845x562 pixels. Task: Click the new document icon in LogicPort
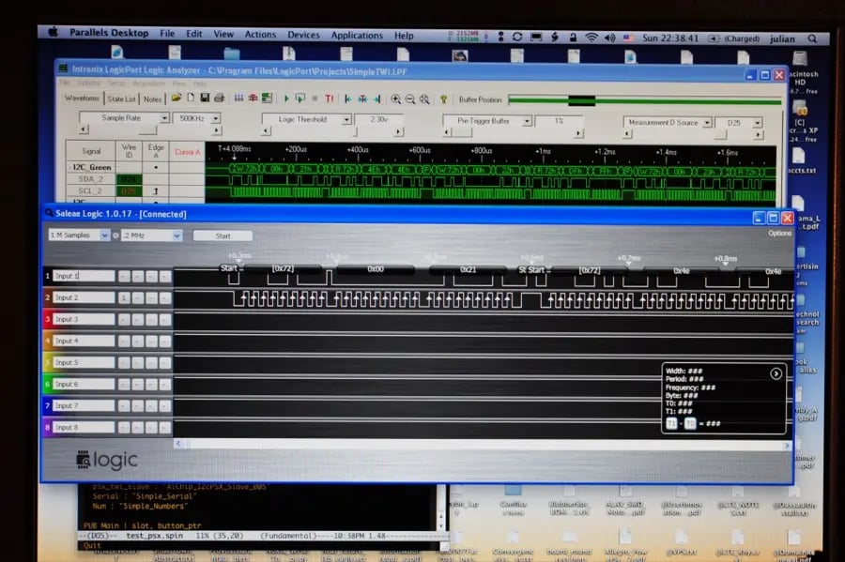click(x=191, y=98)
